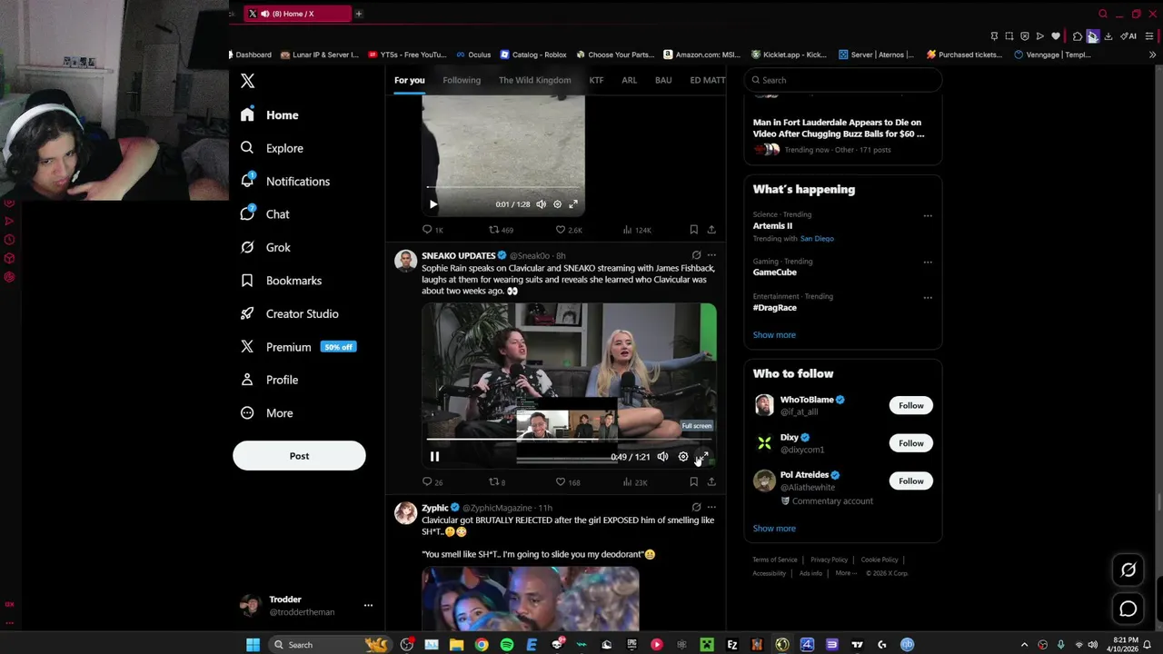Open more menu on Zyphic post
The width and height of the screenshot is (1163, 654).
[711, 508]
